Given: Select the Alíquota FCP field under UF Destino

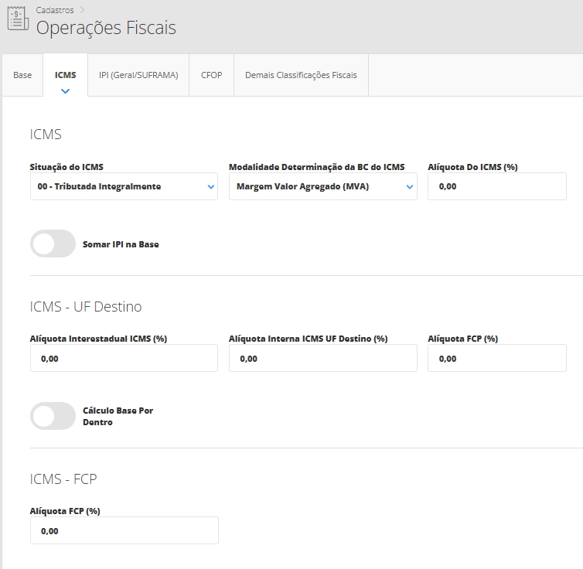Looking at the screenshot, I should pos(496,359).
